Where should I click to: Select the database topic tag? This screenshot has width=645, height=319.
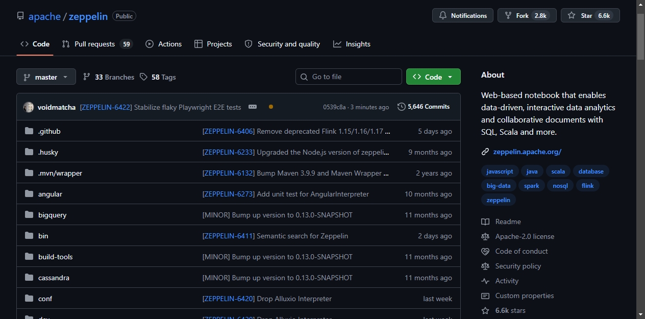(591, 171)
